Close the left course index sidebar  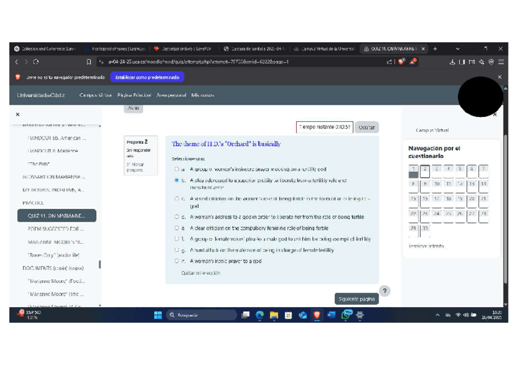[18, 114]
